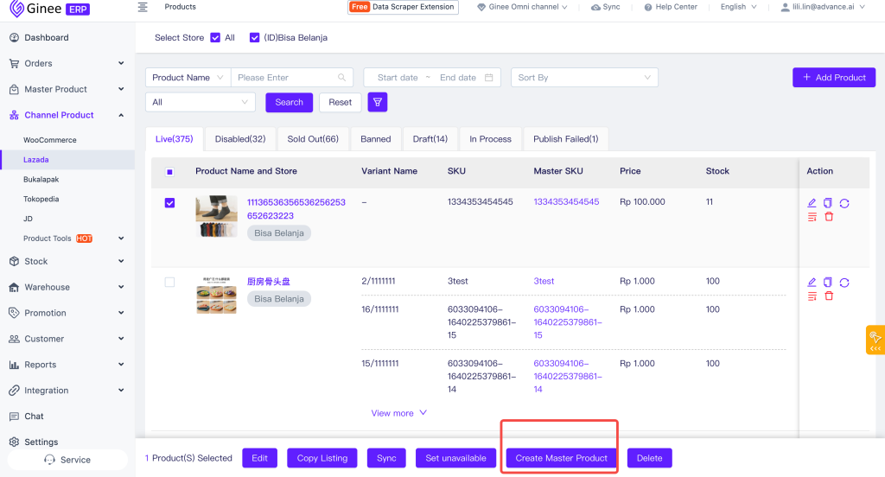Open Data Scraper Extension banner
The height and width of the screenshot is (477, 885).
click(403, 7)
